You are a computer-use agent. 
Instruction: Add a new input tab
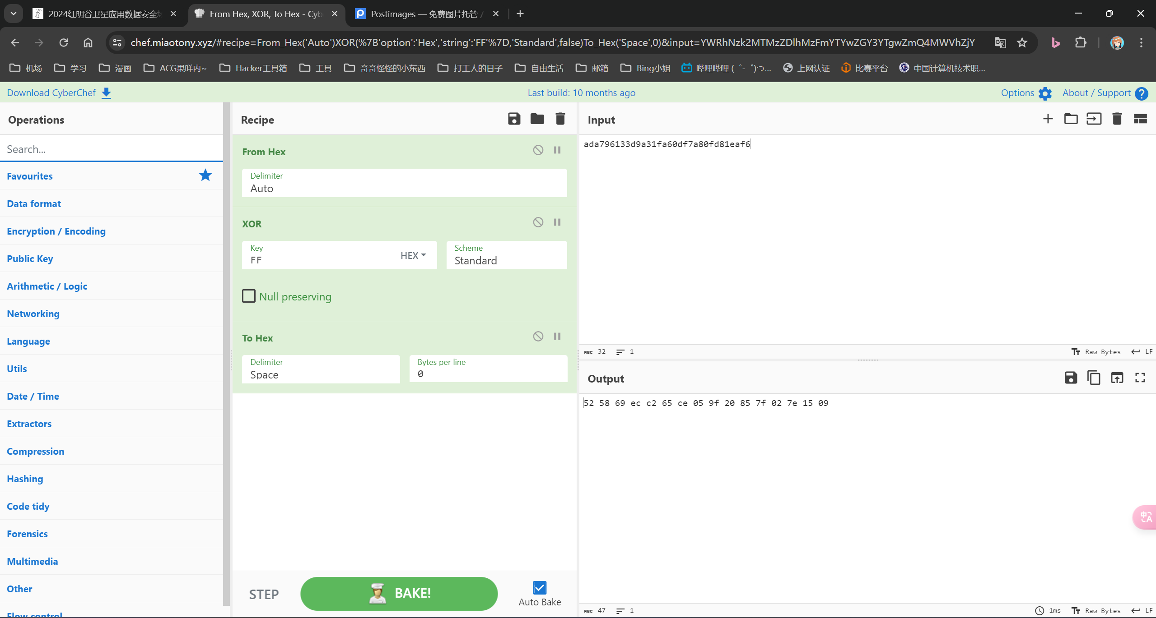coord(1048,119)
